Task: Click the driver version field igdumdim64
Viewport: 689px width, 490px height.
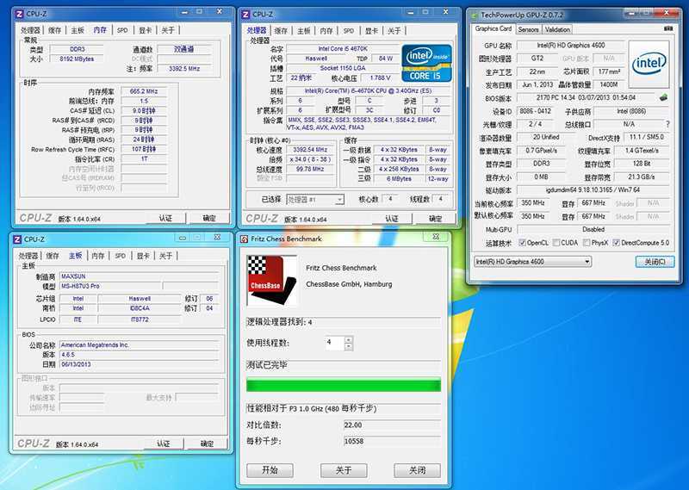Action: 593,190
